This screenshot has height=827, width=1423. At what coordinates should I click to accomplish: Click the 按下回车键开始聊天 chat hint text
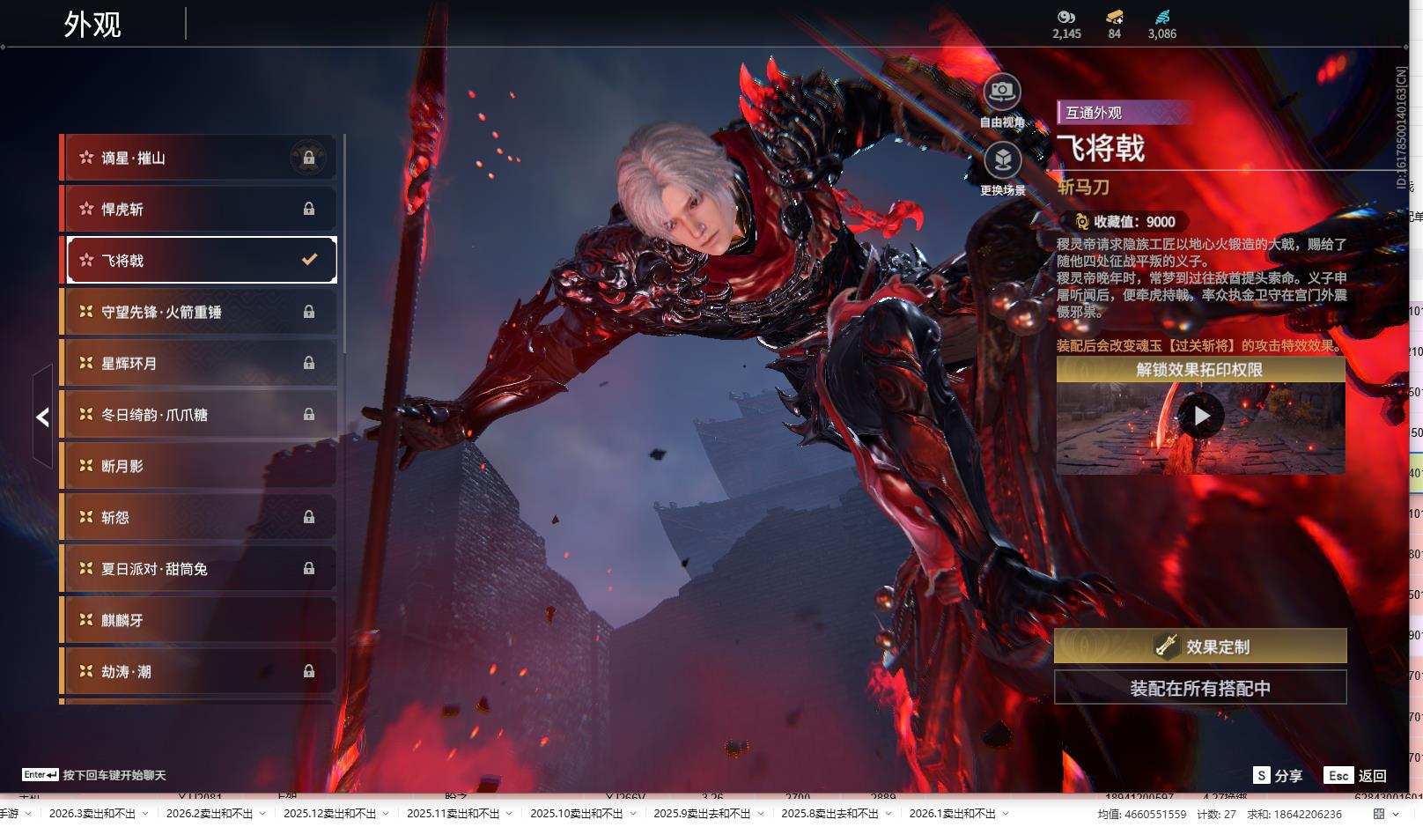coord(114,776)
